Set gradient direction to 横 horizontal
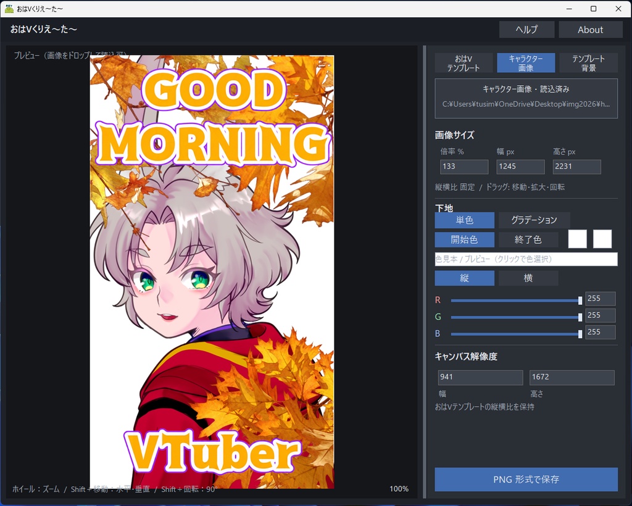 point(528,278)
